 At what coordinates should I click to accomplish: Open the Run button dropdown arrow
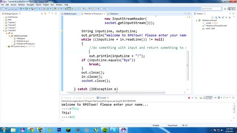29,8
